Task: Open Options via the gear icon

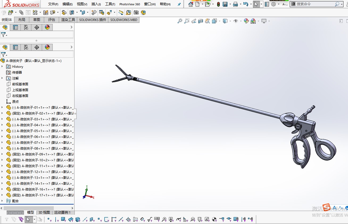Action: pyautogui.click(x=274, y=4)
